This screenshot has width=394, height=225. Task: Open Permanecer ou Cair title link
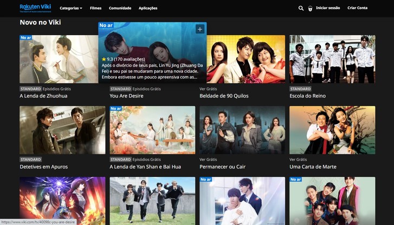pyautogui.click(x=222, y=166)
